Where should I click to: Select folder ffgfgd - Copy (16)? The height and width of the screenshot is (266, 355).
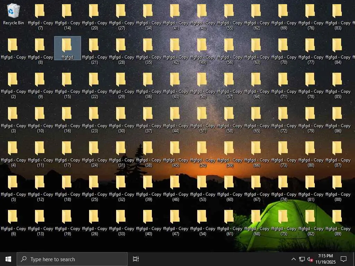point(68,119)
